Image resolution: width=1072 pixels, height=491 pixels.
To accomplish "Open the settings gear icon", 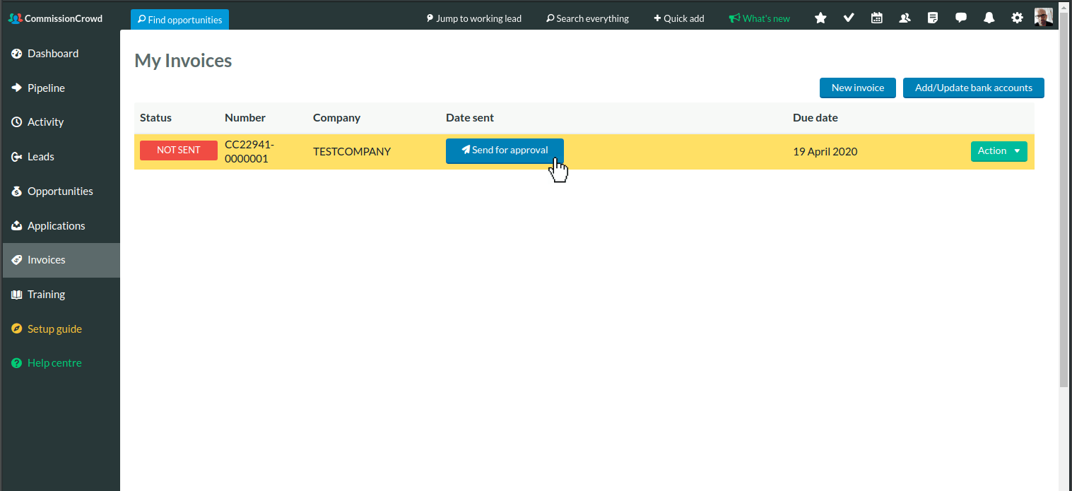I will pos(1017,18).
